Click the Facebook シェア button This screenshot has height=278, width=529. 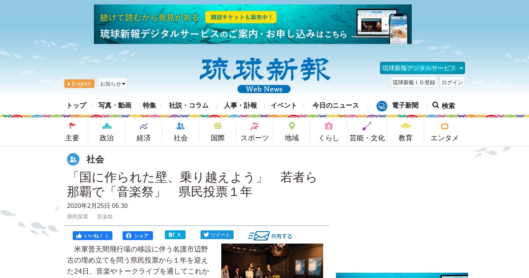point(138,236)
